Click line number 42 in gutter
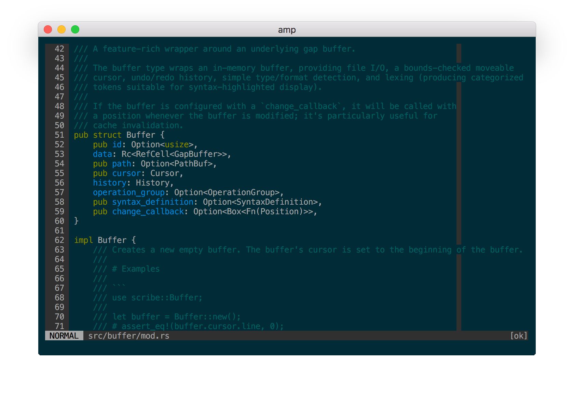The image size is (574, 410). click(x=59, y=49)
